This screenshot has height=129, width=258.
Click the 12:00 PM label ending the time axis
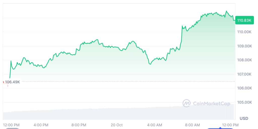[230, 125]
